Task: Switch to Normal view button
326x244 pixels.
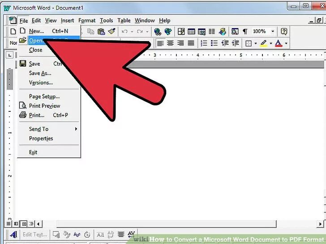Action: (9, 224)
